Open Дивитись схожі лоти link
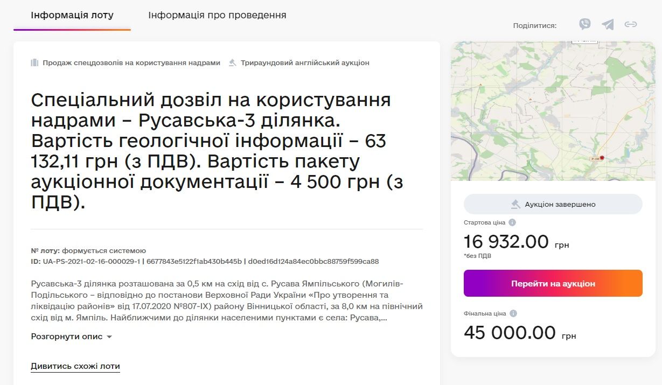The height and width of the screenshot is (385, 662). coord(75,366)
